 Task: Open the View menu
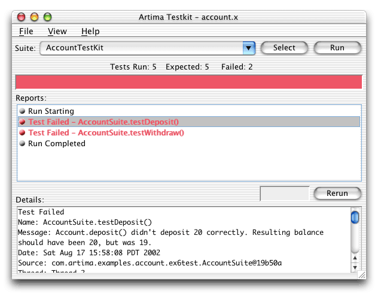point(57,31)
